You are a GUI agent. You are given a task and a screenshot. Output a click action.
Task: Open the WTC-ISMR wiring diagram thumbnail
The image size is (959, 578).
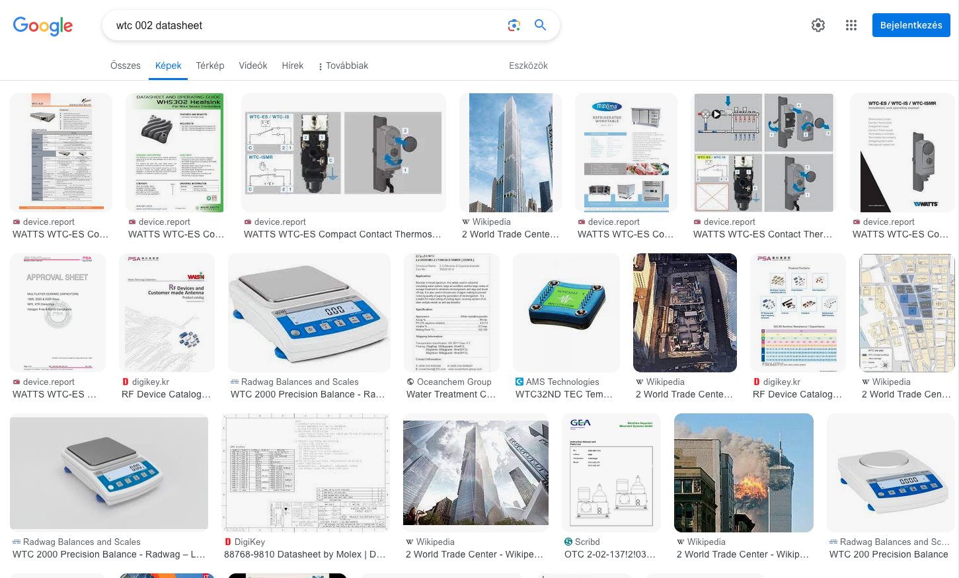344,153
